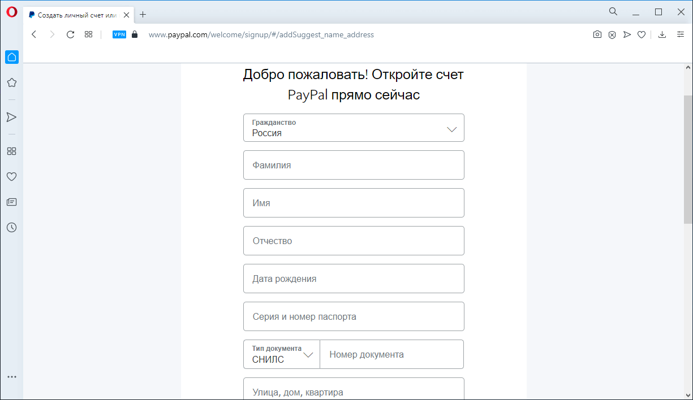This screenshot has height=400, width=693.
Task: Click the Серия и номер паспорта field
Action: pos(354,316)
